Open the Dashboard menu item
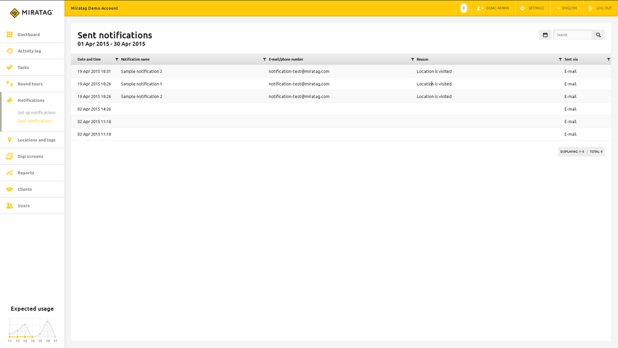 point(28,35)
